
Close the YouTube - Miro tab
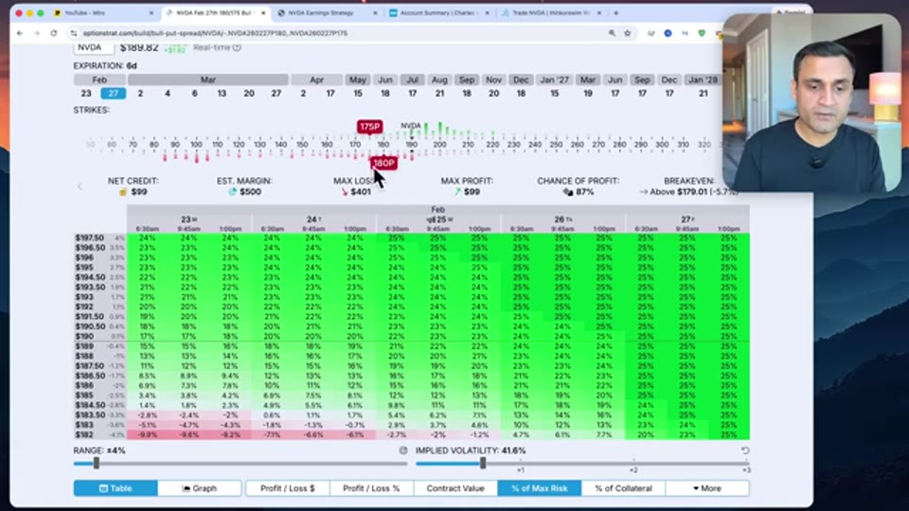pyautogui.click(x=151, y=12)
